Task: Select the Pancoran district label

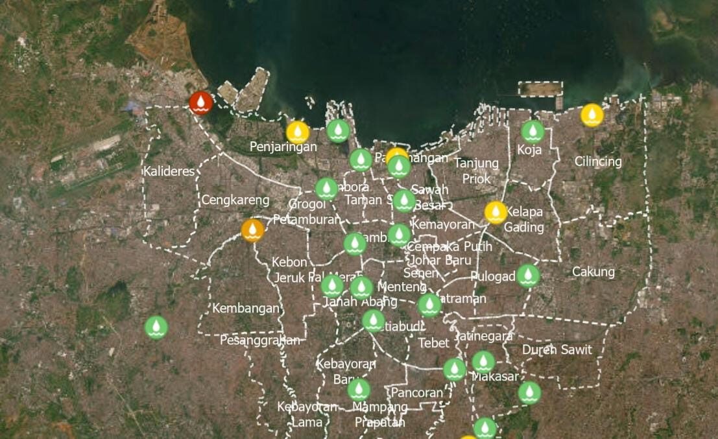Action: (x=416, y=393)
